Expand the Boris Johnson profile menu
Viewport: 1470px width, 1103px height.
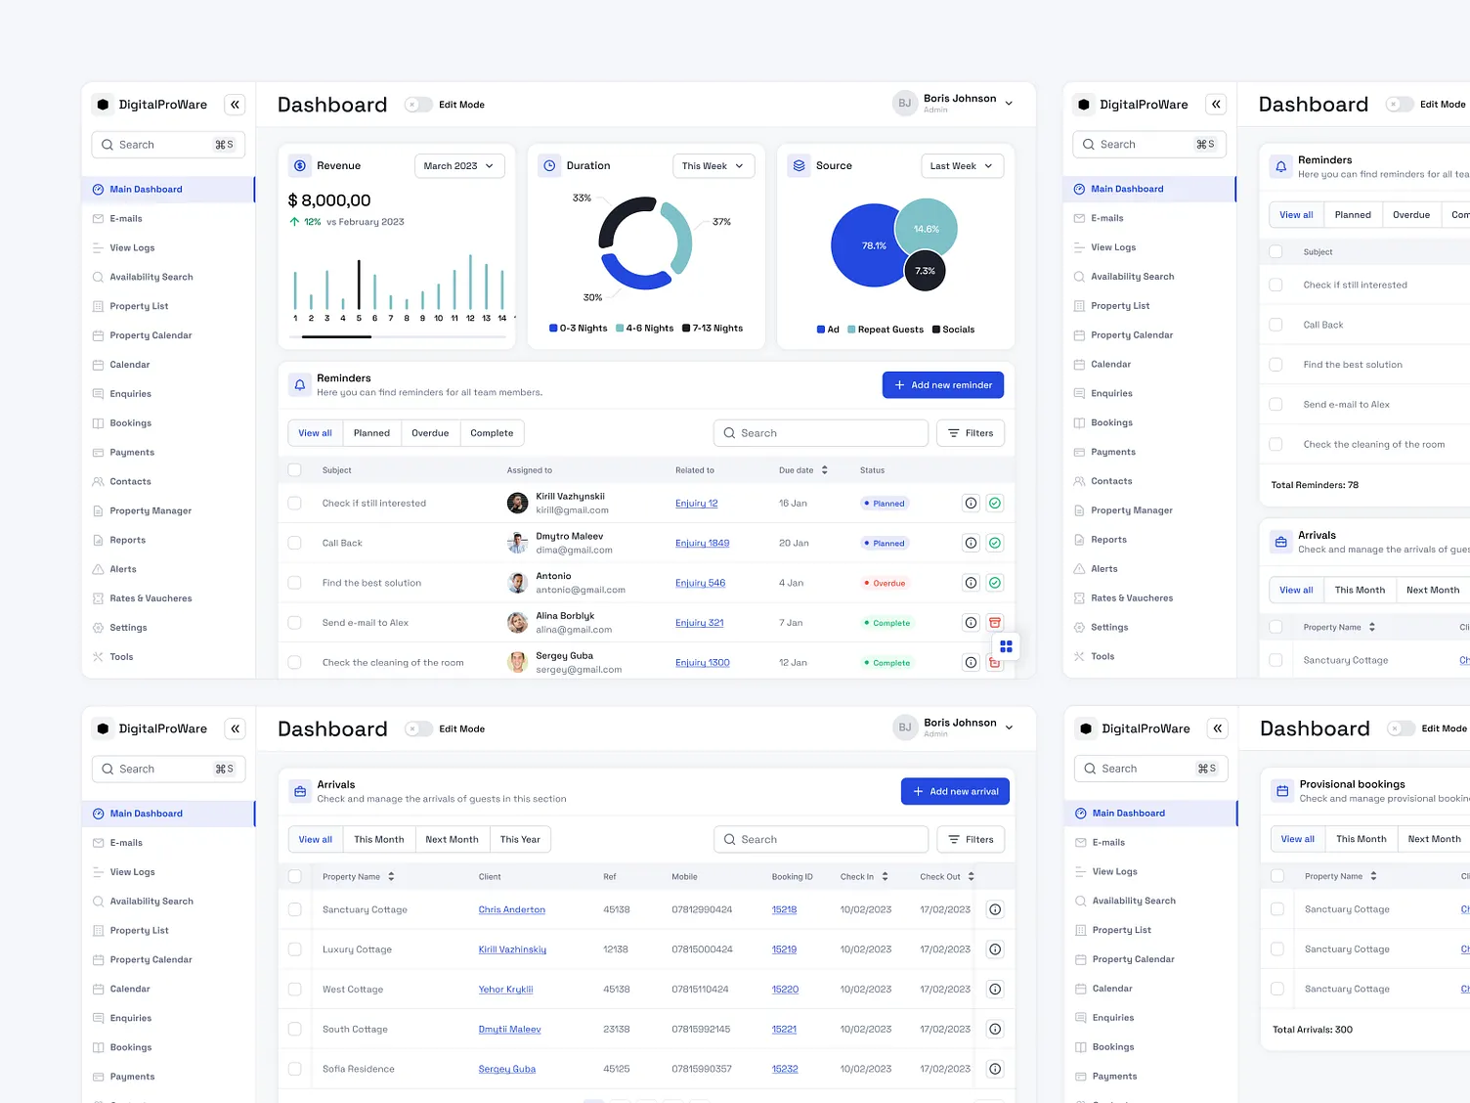[x=1009, y=103]
